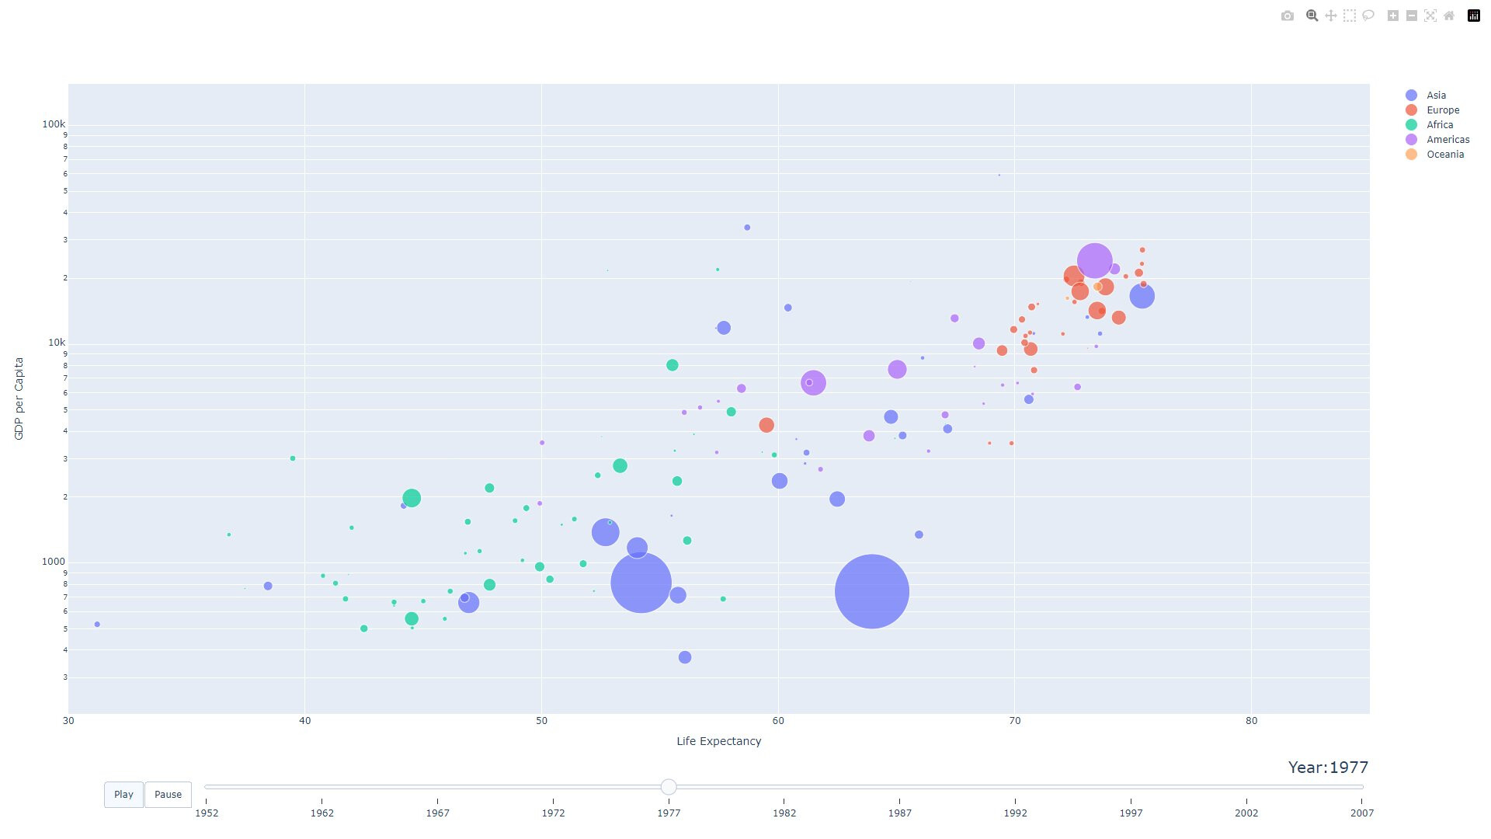Activate the Pan tool
Viewport: 1491px width, 839px height.
(1331, 16)
